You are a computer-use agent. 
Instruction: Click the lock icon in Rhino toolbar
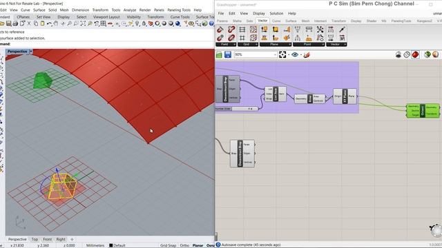pos(144,23)
